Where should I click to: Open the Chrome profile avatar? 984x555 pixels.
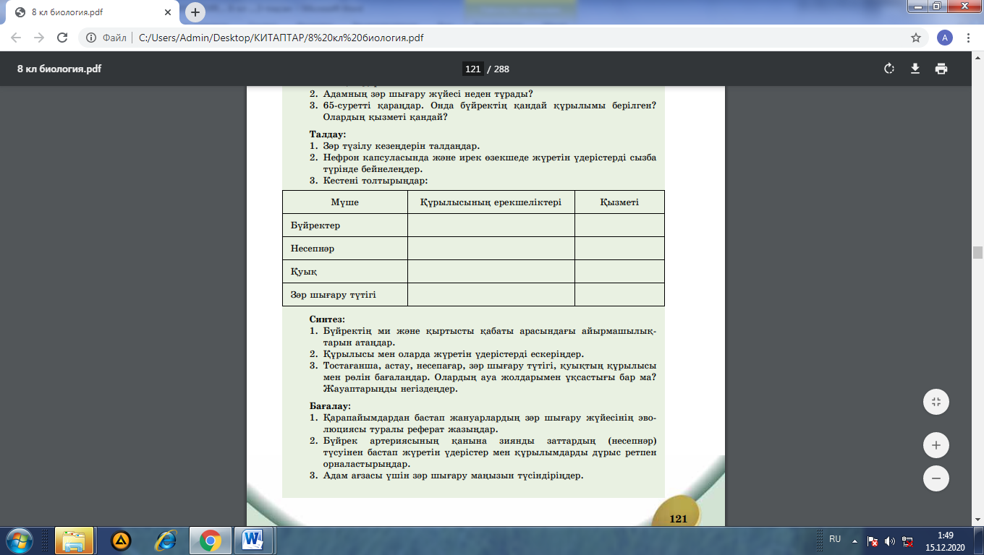tap(944, 38)
